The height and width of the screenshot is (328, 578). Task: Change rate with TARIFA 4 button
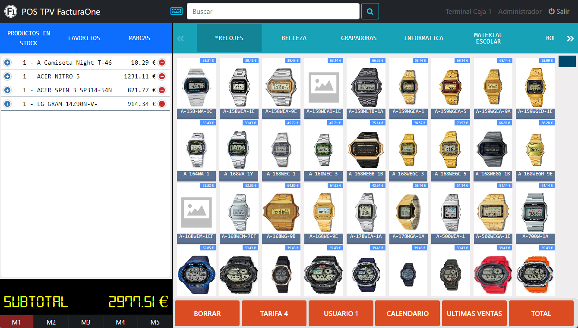pyautogui.click(x=274, y=313)
